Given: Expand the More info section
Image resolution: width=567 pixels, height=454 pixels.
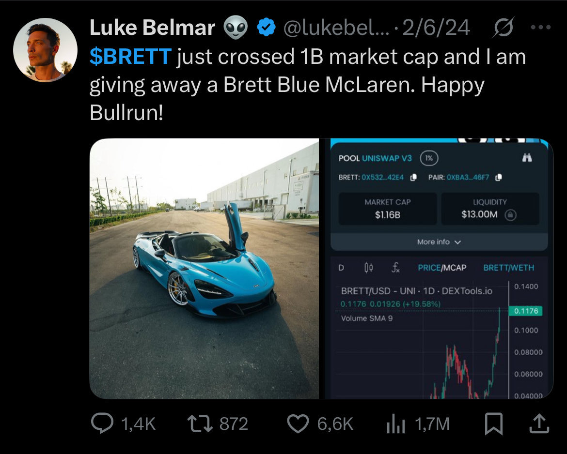Looking at the screenshot, I should (x=439, y=242).
